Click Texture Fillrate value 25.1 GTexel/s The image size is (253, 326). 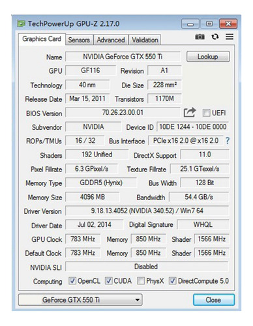click(200, 169)
